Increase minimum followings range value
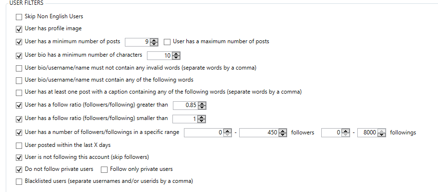 [x=346, y=131]
